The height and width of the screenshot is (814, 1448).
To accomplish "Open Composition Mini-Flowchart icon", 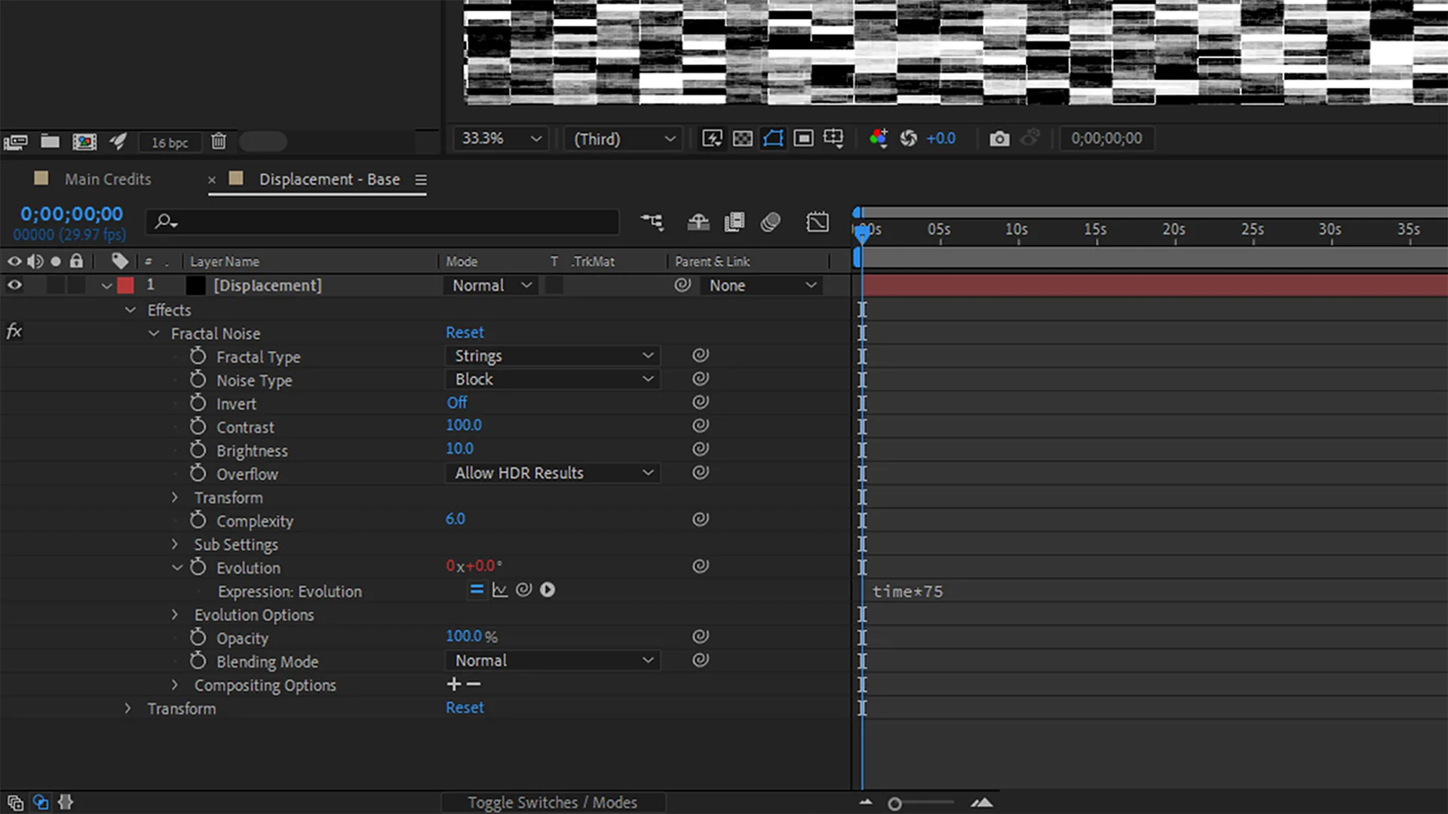I will 652,222.
